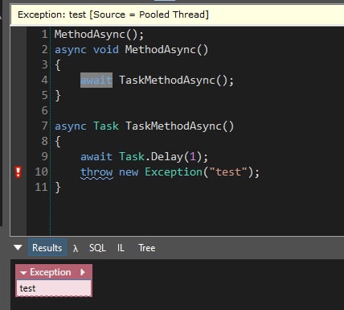Click the underlined 'throw' keyword on line 10
Image resolution: width=344 pixels, height=310 pixels.
[x=96, y=172]
